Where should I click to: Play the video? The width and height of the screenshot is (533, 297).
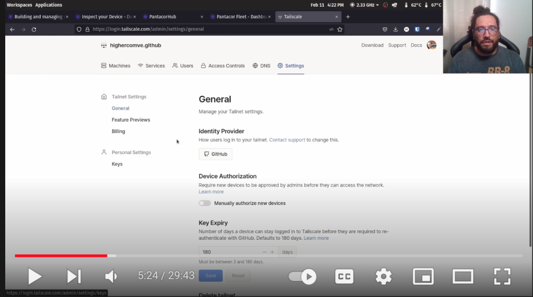click(x=35, y=276)
